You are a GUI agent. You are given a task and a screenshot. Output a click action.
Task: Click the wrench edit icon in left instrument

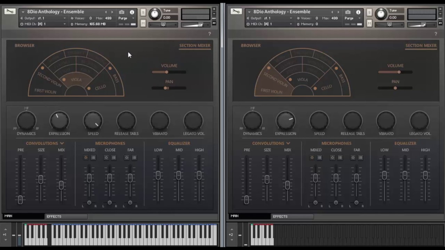click(x=10, y=11)
